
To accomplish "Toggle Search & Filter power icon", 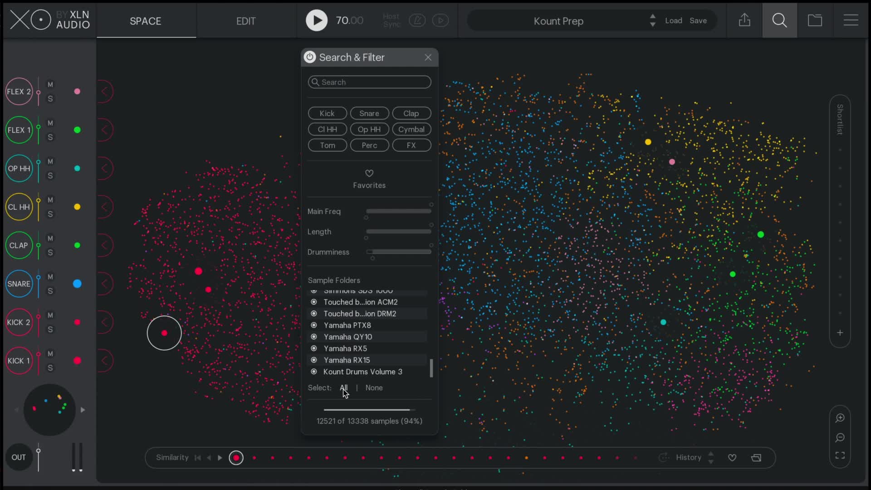I will tap(310, 57).
